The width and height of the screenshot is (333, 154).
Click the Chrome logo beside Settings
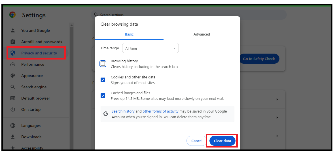(x=12, y=15)
